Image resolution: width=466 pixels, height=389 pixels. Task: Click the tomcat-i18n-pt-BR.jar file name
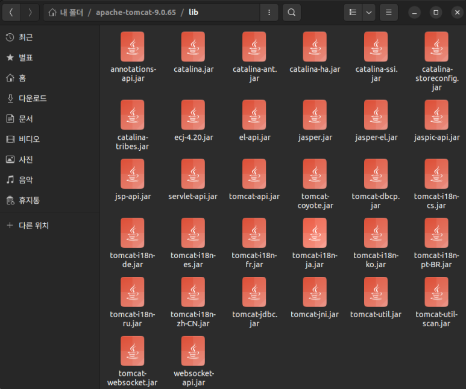pyautogui.click(x=436, y=260)
